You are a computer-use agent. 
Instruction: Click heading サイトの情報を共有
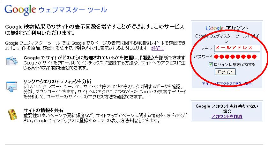(x=43, y=110)
